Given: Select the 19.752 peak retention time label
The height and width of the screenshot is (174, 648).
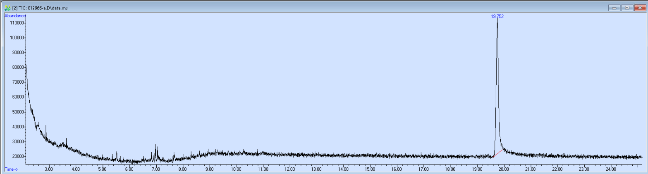Looking at the screenshot, I should 497,16.
